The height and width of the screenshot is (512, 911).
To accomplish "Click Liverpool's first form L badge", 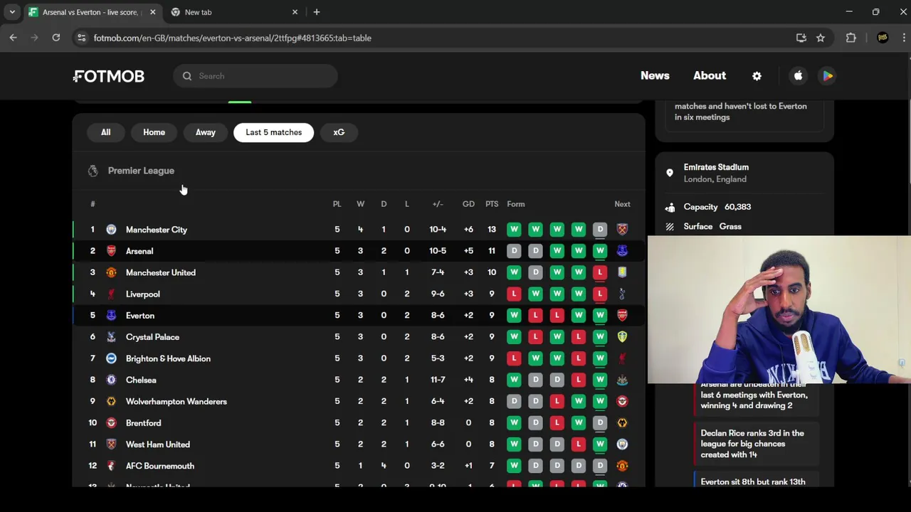I will (514, 294).
